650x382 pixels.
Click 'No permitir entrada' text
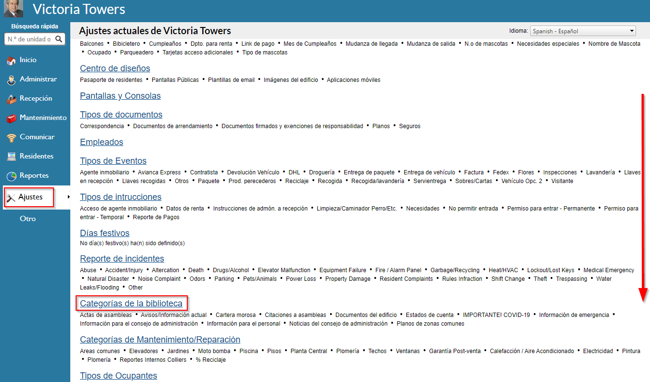[473, 209]
